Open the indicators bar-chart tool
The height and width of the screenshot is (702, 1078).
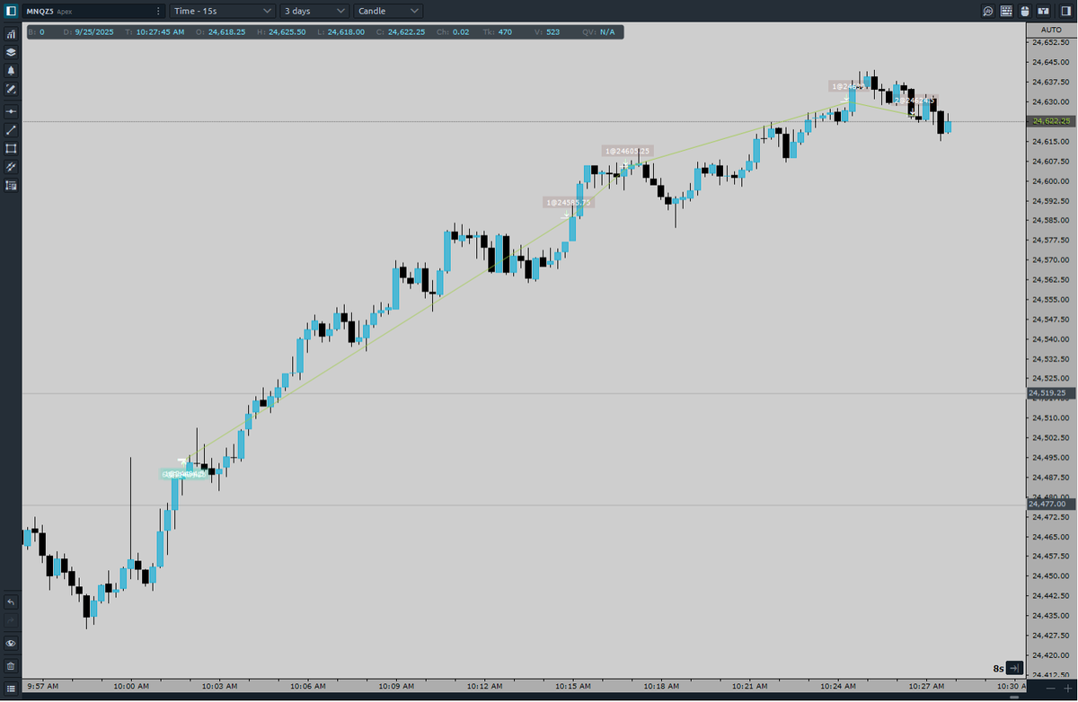click(x=11, y=33)
